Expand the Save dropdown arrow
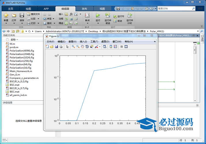Screen dimensions: 206x144 click(x=22, y=23)
